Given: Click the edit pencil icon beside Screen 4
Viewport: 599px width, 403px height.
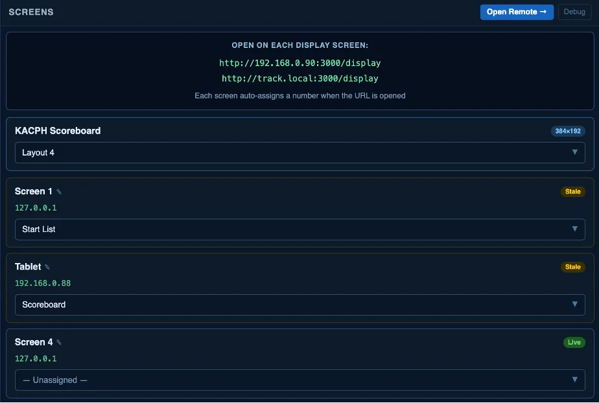Looking at the screenshot, I should 59,342.
